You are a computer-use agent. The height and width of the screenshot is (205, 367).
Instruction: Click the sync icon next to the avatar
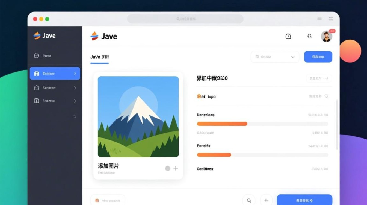(310, 36)
